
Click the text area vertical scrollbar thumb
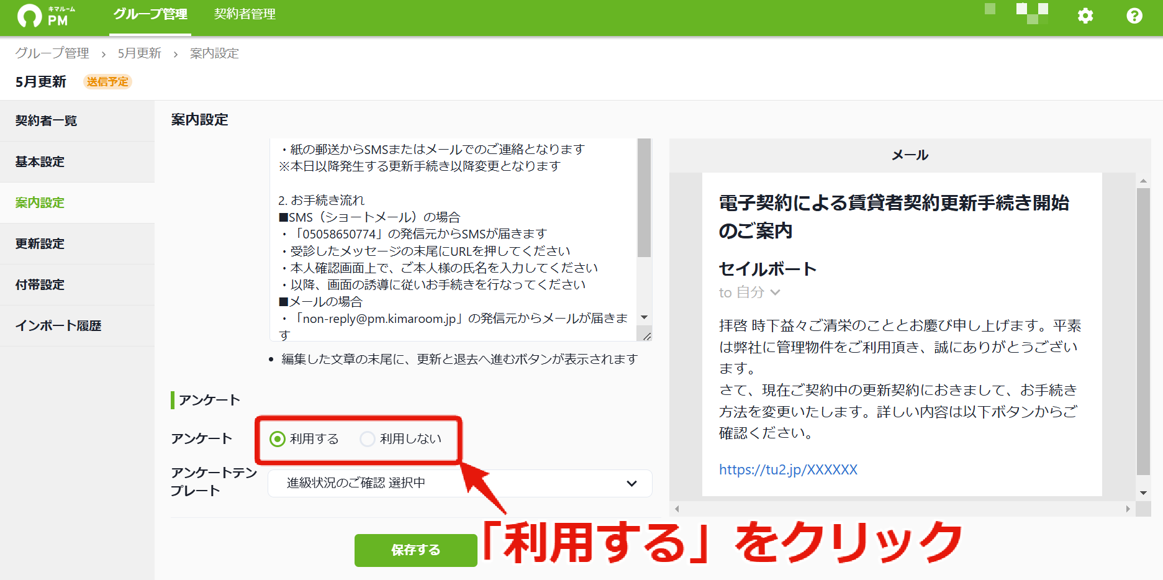point(644,197)
